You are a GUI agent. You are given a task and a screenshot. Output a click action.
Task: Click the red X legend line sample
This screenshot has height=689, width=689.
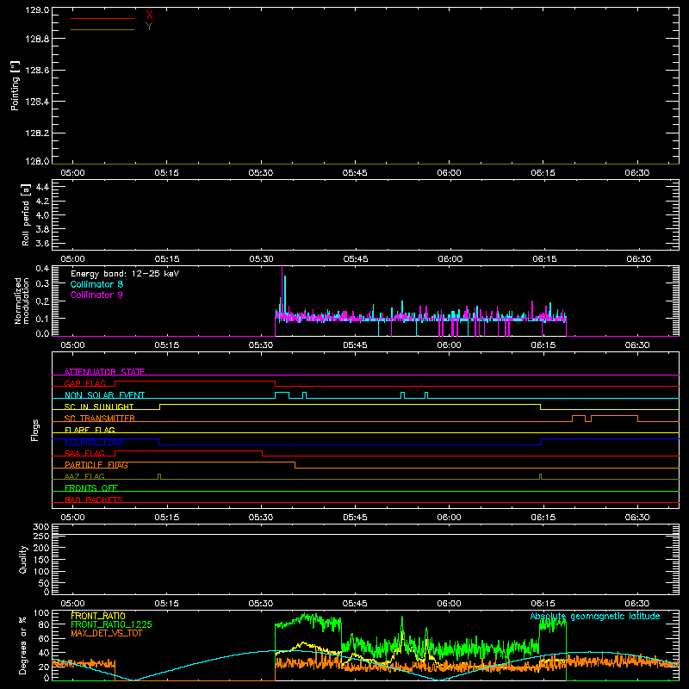[x=102, y=18]
